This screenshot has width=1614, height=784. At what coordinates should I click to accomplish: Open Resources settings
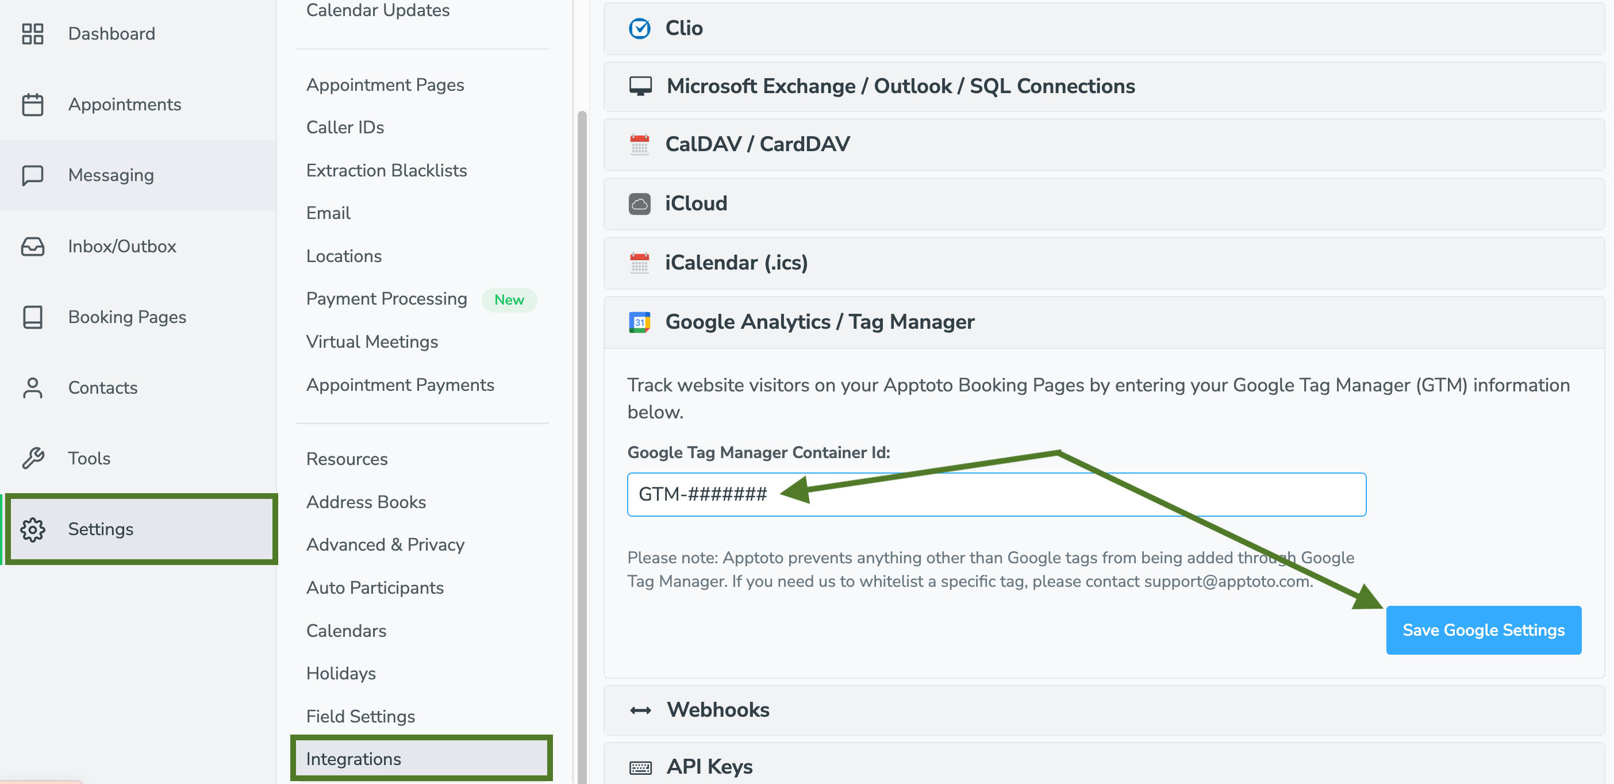point(347,459)
